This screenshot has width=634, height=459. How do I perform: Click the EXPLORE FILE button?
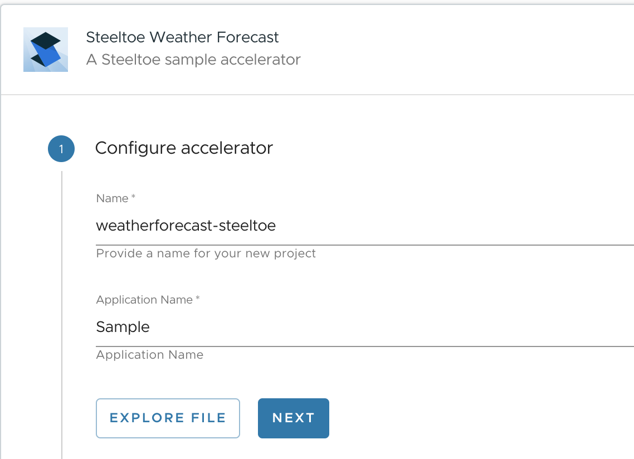tap(168, 418)
